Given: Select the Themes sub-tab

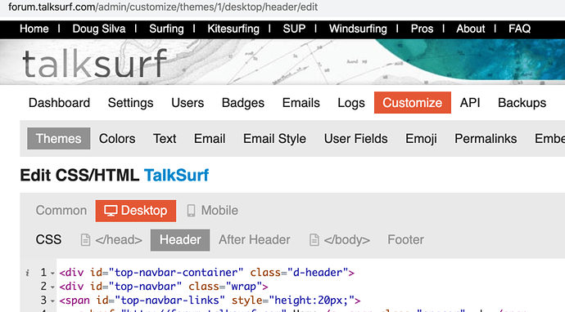Looking at the screenshot, I should [x=59, y=138].
